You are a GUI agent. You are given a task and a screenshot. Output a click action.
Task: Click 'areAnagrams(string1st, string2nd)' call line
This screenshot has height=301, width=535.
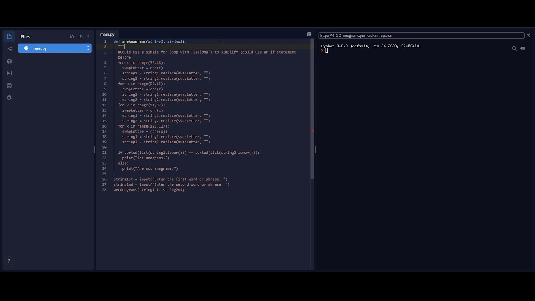(149, 190)
